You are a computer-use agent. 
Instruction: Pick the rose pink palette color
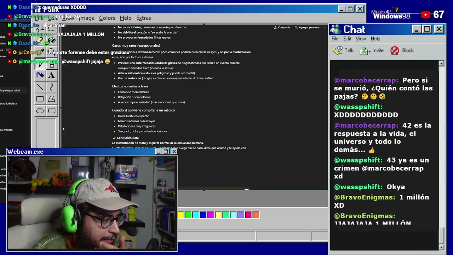point(248,215)
